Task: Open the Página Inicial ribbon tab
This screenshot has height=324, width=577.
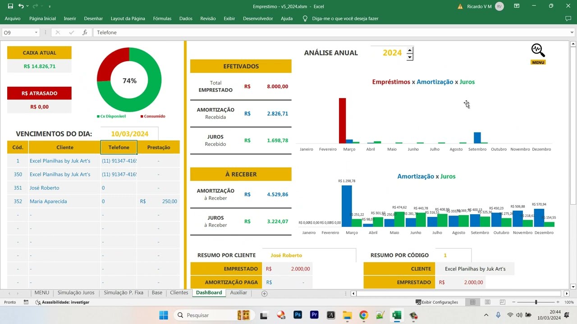Action: tap(42, 18)
